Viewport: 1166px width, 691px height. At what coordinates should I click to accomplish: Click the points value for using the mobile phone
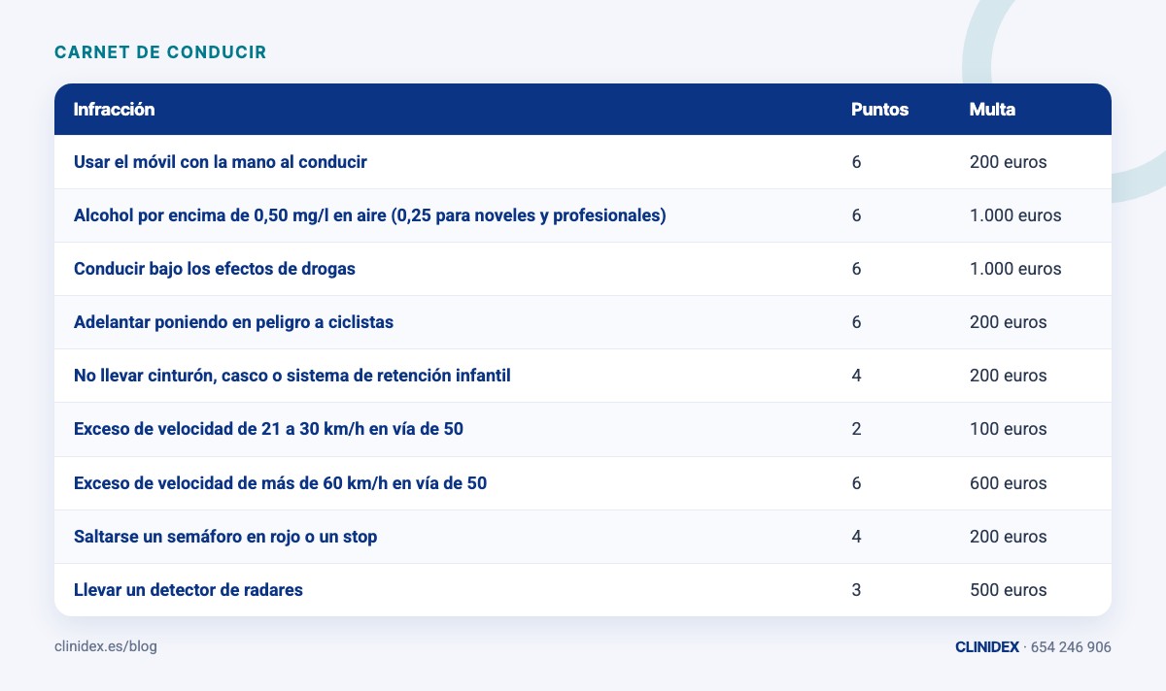[x=856, y=162]
